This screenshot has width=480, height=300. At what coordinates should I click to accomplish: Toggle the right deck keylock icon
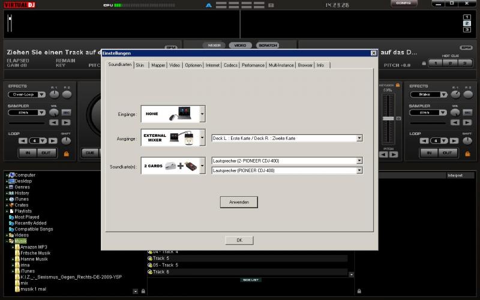click(x=398, y=85)
